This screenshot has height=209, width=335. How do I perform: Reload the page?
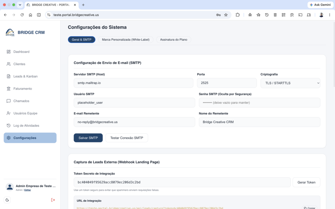pyautogui.click(x=22, y=15)
